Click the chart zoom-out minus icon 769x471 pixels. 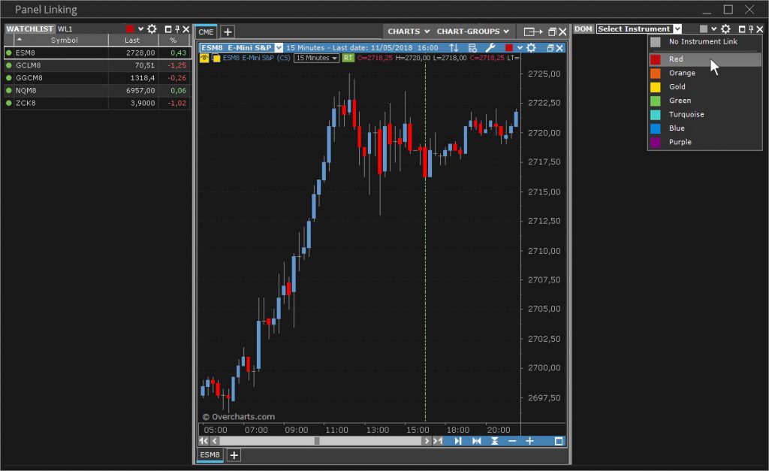click(x=512, y=441)
